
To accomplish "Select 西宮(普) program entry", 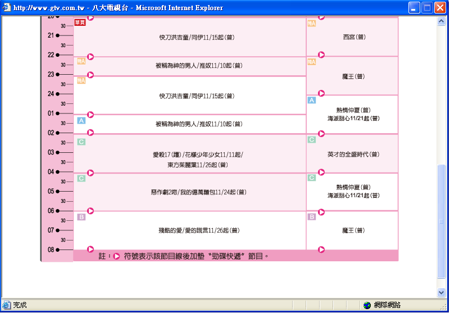I will (x=354, y=37).
